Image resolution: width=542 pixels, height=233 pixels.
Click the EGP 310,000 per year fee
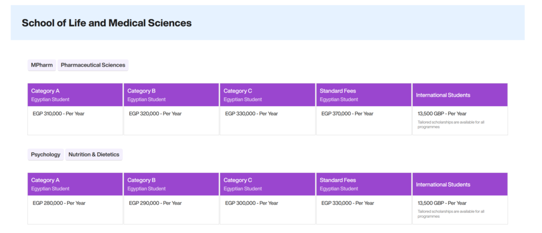click(x=59, y=114)
